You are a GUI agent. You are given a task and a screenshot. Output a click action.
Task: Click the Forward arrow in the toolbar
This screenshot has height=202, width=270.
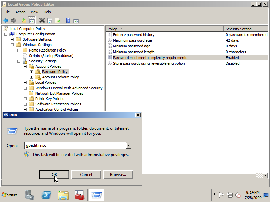tap(13, 21)
